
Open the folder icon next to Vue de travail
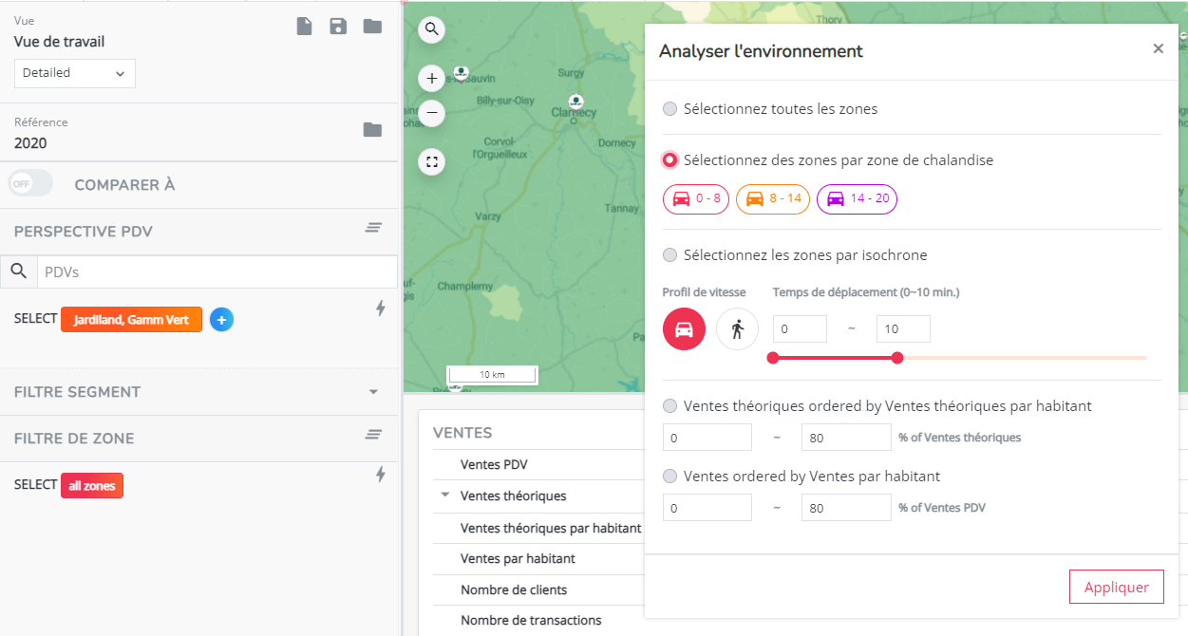[371, 26]
